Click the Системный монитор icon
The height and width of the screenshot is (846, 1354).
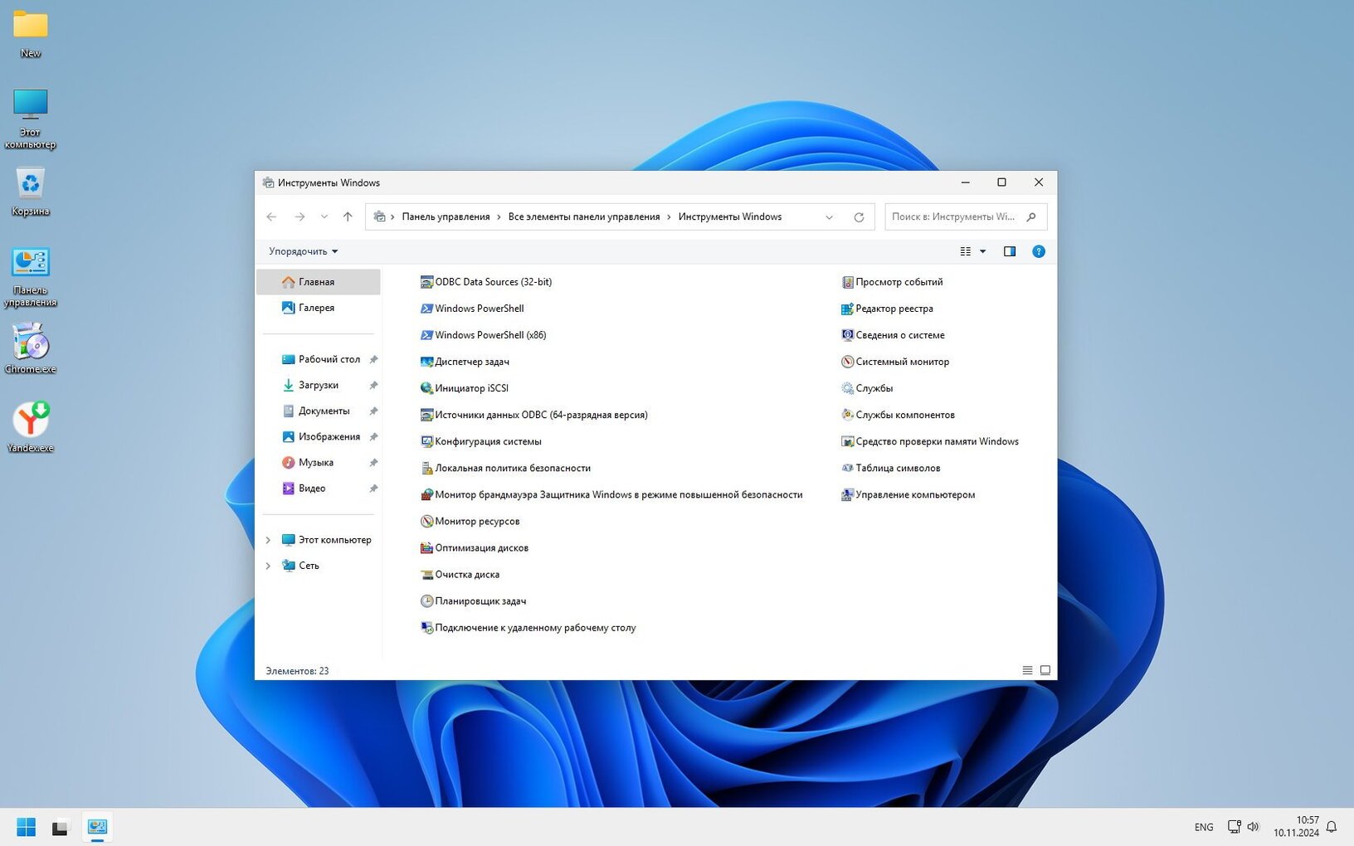click(x=847, y=362)
